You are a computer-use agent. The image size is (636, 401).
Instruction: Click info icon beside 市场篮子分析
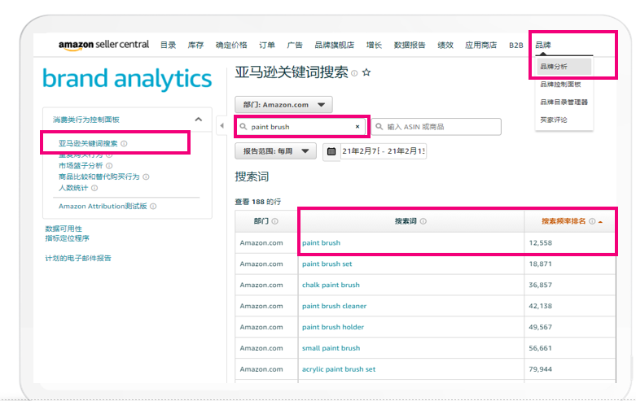click(x=108, y=165)
